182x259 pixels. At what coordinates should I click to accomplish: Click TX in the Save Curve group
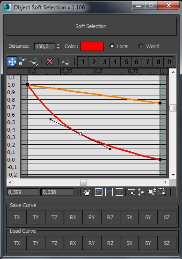click(x=17, y=217)
